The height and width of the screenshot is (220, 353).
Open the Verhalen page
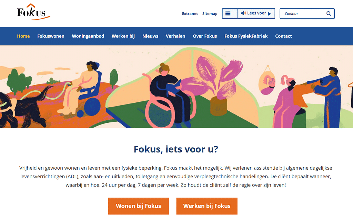coord(175,36)
